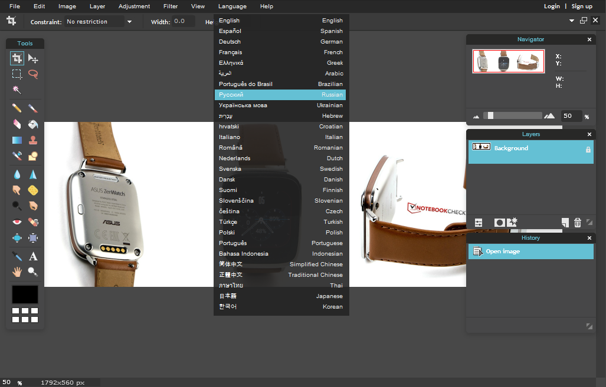Screen dimensions: 606x387
Task: Choose Русский Russian language
Action: [280, 94]
